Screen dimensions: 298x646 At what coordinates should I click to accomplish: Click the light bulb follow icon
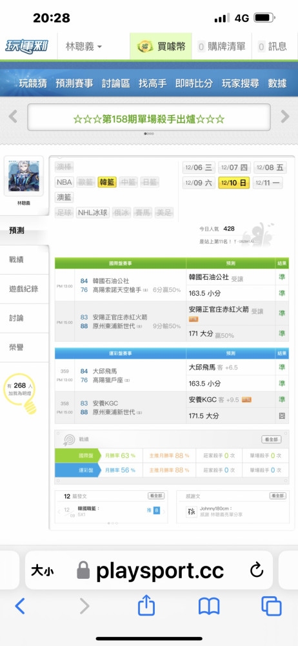(21, 394)
